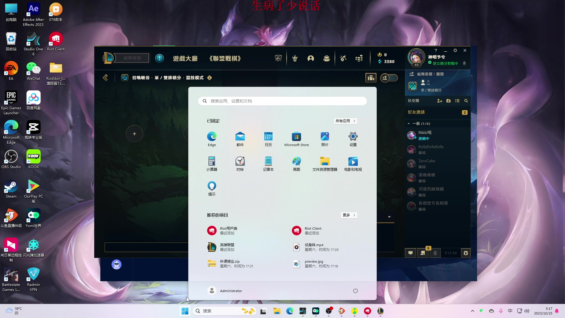Open 《聯盟戰棋》 tab in League client
This screenshot has height=318, width=565.
(225, 58)
